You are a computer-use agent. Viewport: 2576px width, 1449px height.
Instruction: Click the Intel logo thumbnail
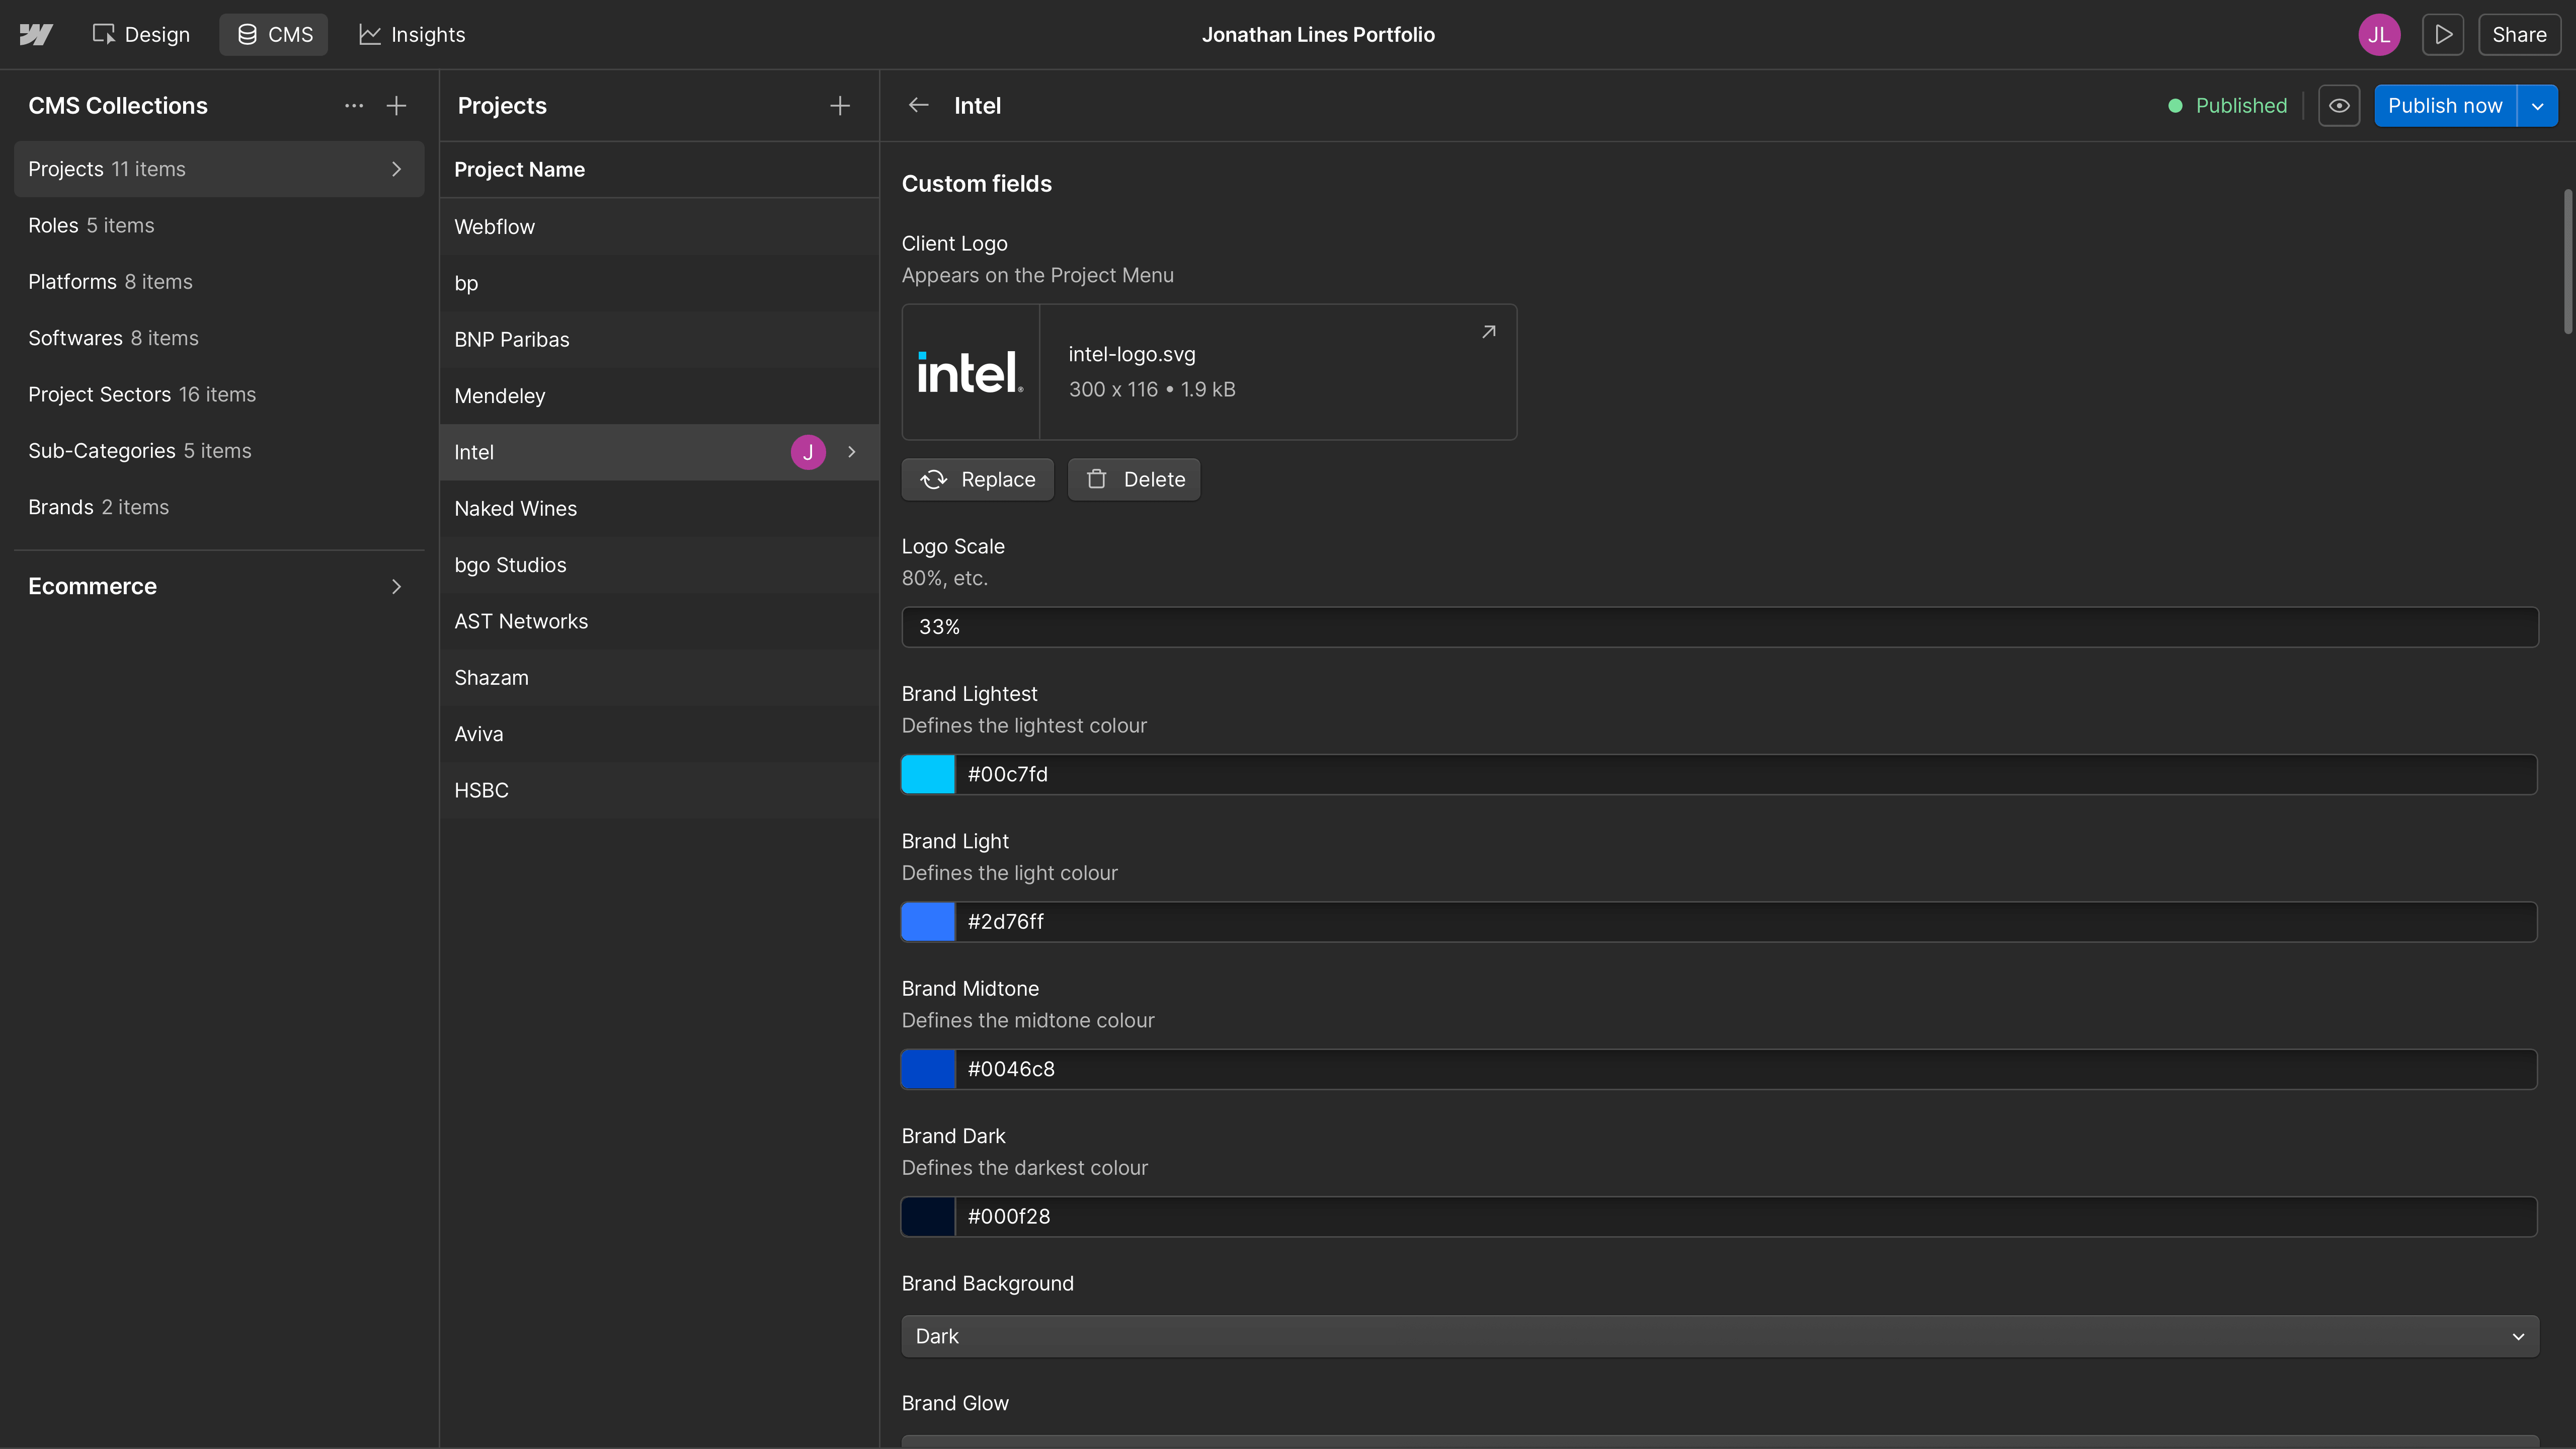[970, 372]
